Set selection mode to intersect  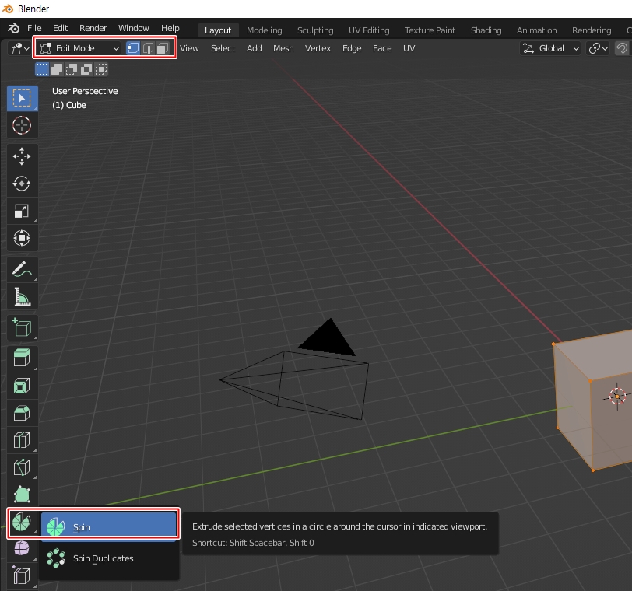tap(100, 69)
